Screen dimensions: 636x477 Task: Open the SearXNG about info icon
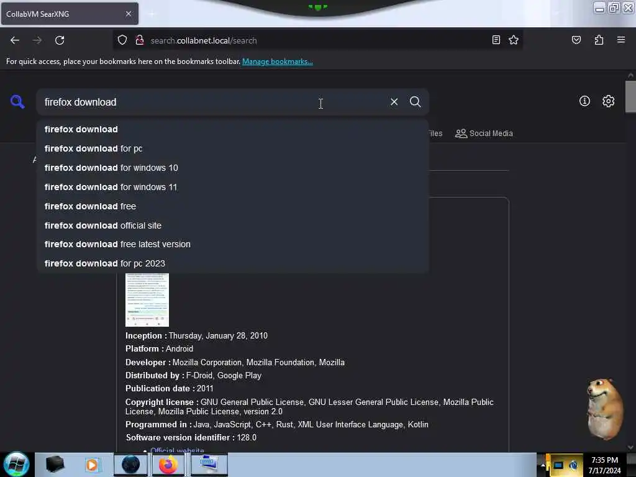584,101
